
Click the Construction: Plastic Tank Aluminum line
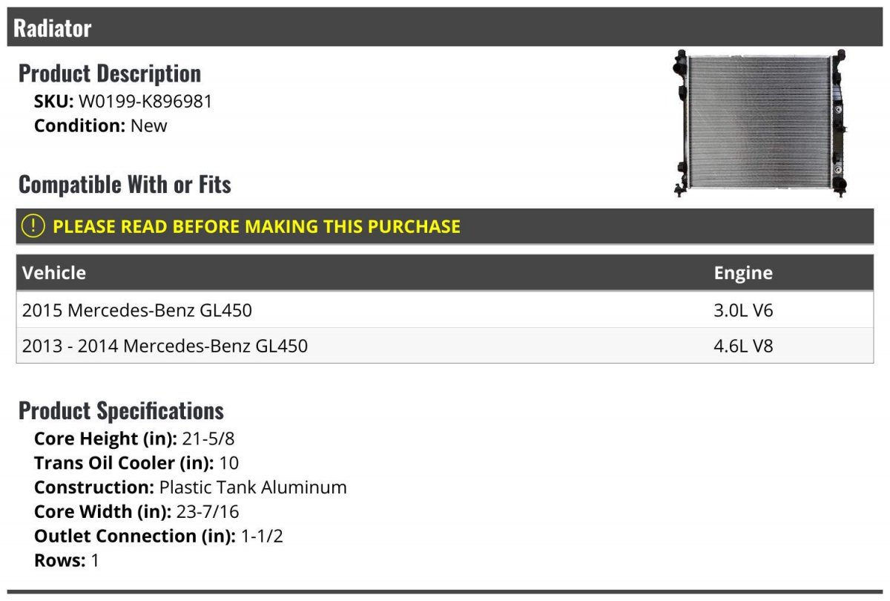tap(191, 487)
